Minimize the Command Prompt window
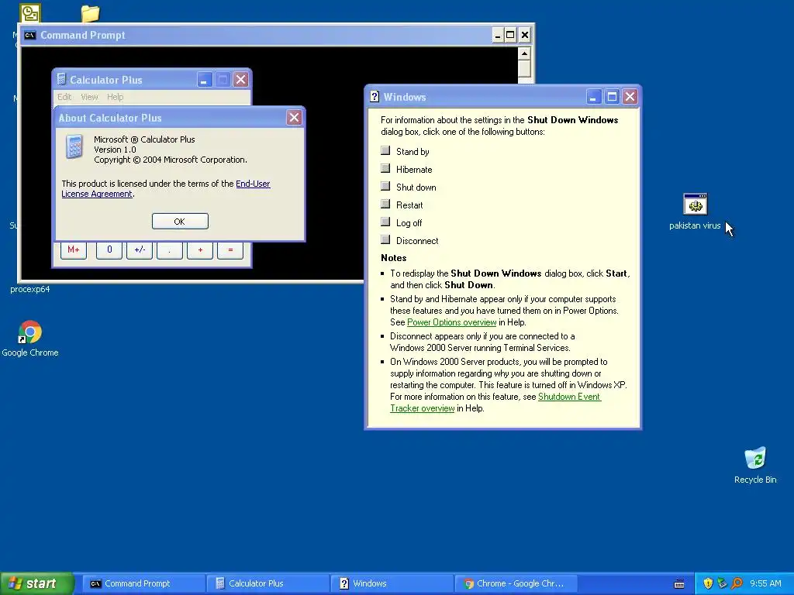Viewport: 794px width, 595px height. [498, 35]
